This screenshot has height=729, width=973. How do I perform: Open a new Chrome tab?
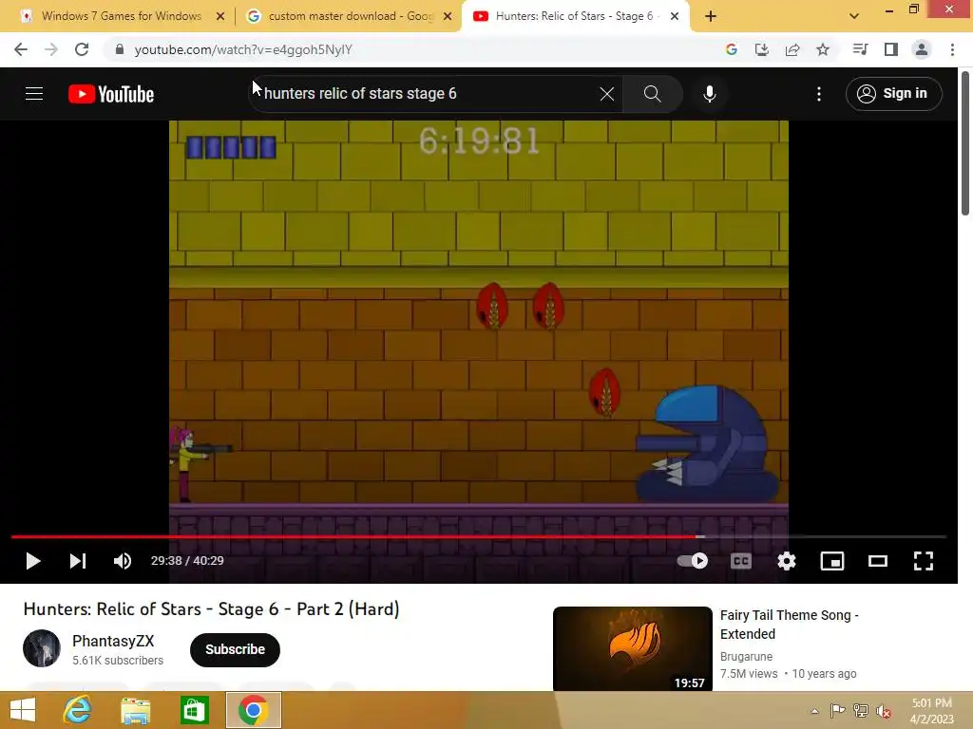pos(711,17)
